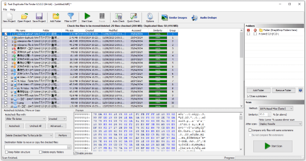This screenshot has width=306, height=161.
Task: Click the Perform button
Action: click(62, 136)
